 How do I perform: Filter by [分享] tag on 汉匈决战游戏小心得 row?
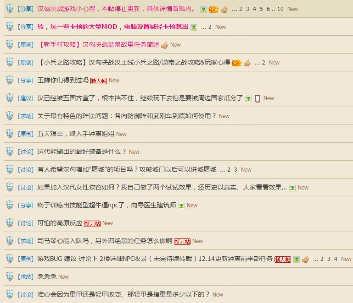(x=26, y=9)
